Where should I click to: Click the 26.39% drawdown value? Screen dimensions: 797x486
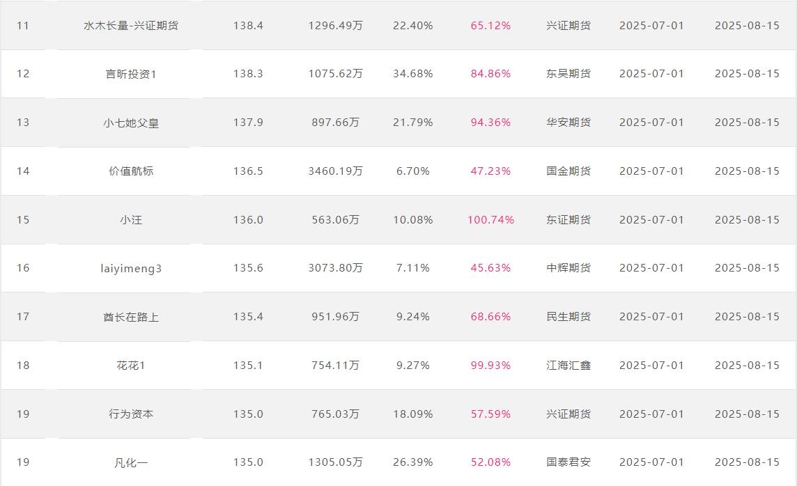[412, 462]
